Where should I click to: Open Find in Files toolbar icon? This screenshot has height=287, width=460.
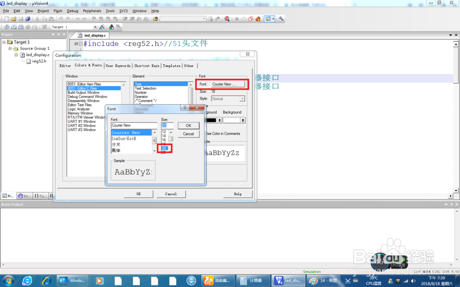155,19
